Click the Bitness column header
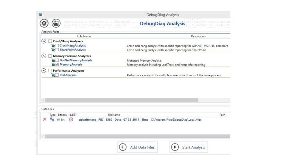Screen dimensions: 291x164 point(62,115)
